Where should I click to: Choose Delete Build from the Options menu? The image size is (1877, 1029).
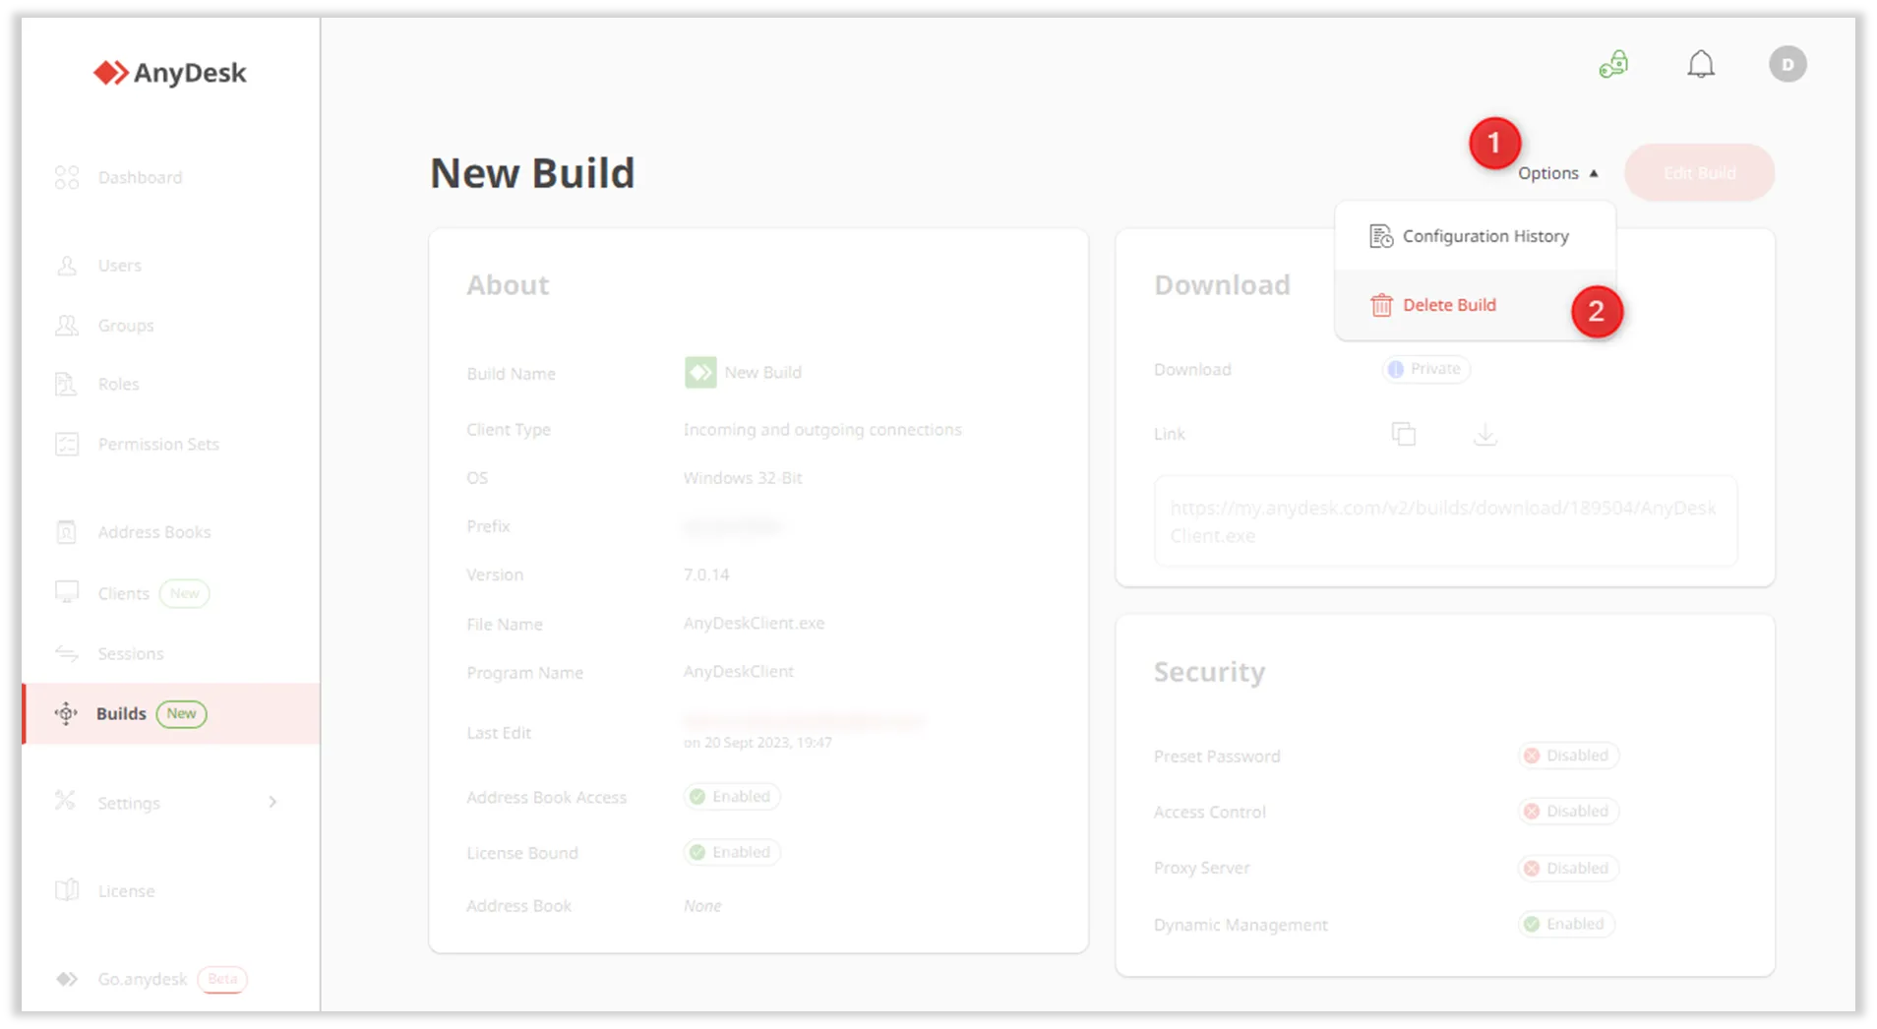pos(1448,305)
